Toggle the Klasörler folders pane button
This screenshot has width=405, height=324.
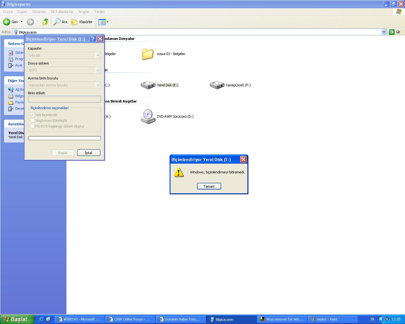tap(82, 22)
